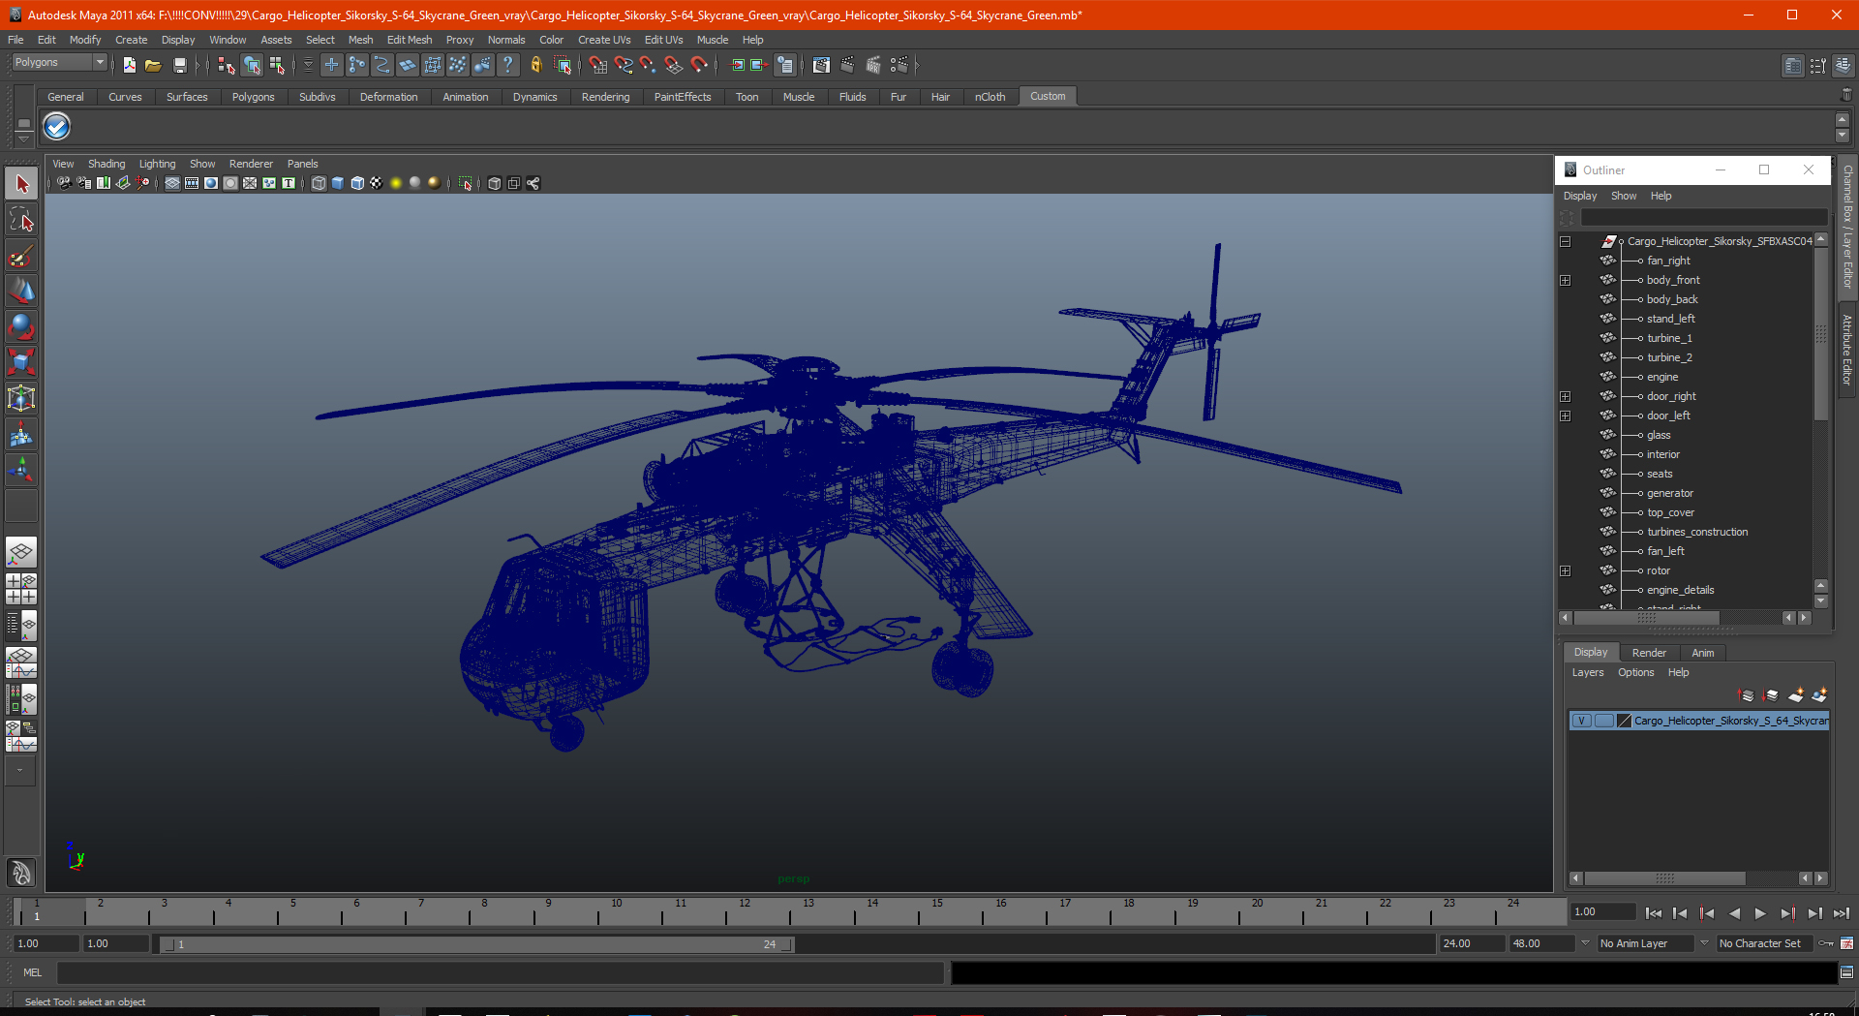Switch to the Polygons shelf tab
The image size is (1859, 1016).
[253, 97]
